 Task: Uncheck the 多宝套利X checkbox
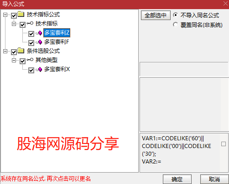(x=31, y=70)
